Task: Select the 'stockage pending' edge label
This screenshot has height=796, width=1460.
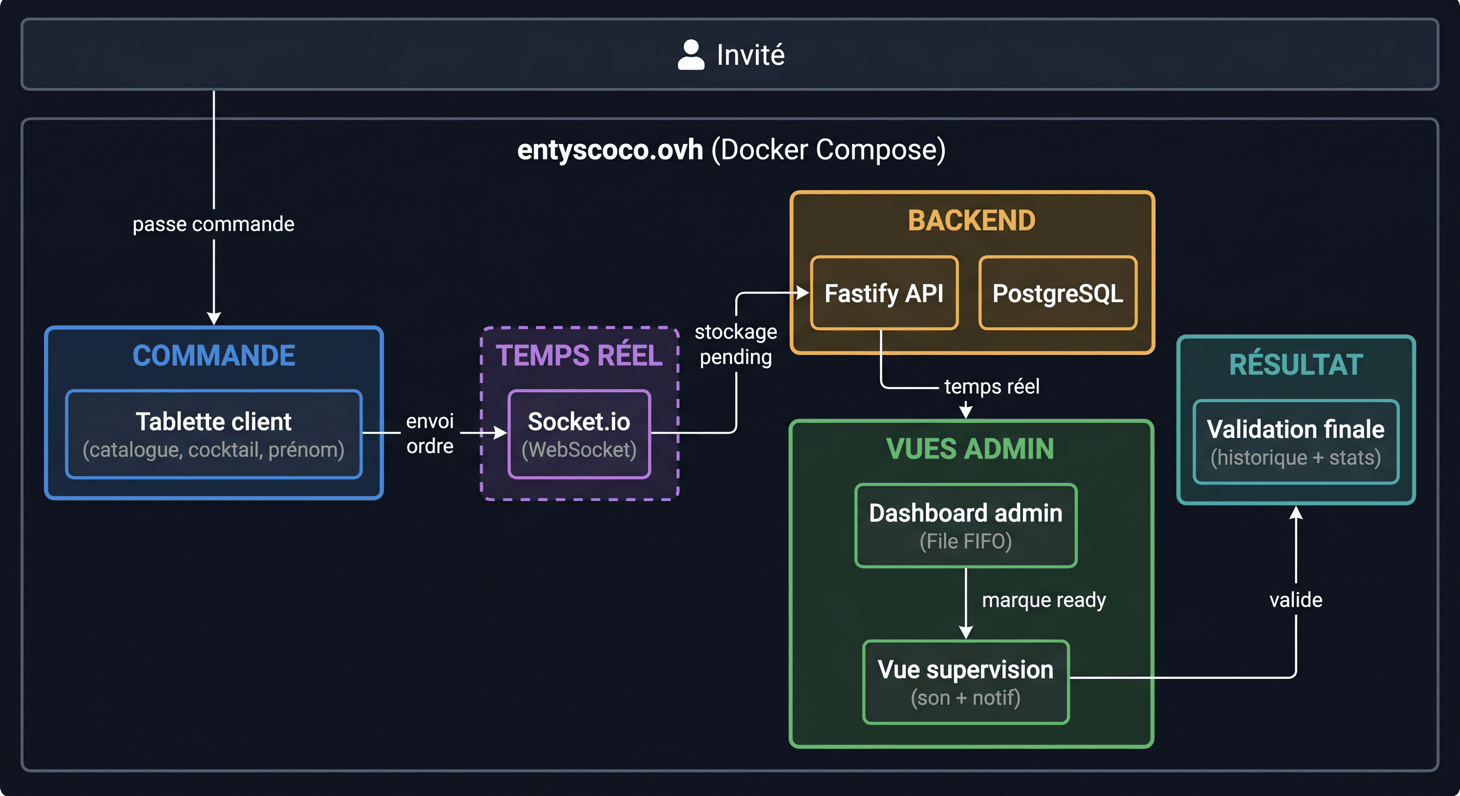Action: pyautogui.click(x=736, y=345)
